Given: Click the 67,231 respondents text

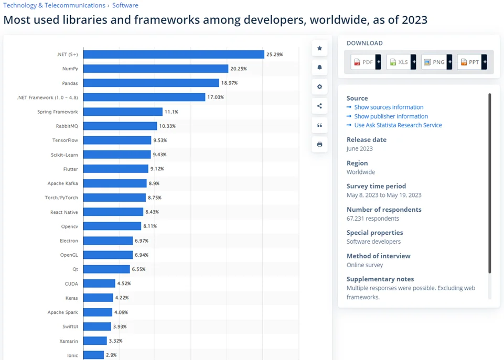Looking at the screenshot, I should point(372,219).
